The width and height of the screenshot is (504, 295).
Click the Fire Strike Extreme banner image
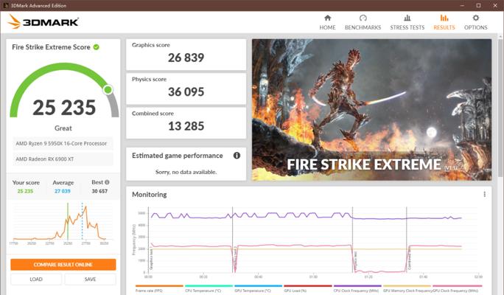point(371,110)
